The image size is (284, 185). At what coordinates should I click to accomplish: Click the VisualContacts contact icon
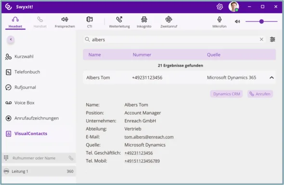pyautogui.click(x=8, y=134)
